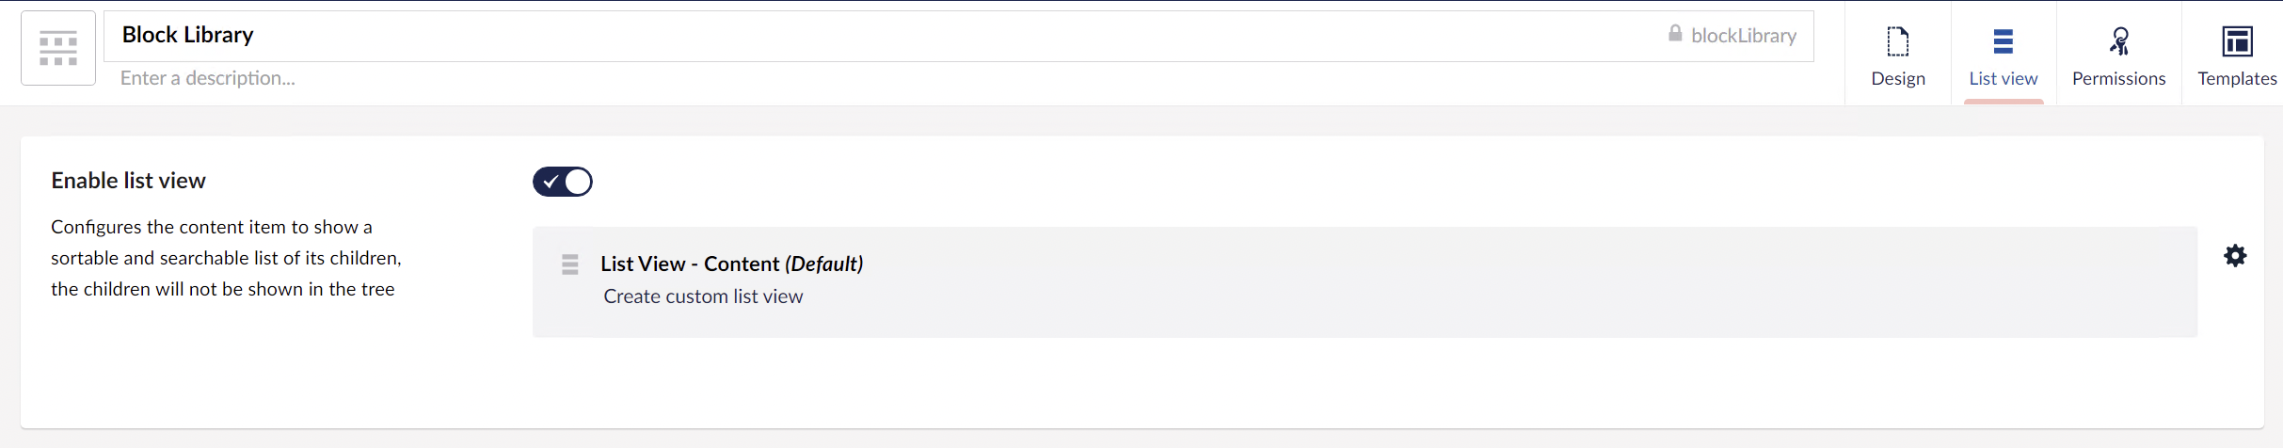The width and height of the screenshot is (2283, 448).
Task: Select the List view stacked-lines icon
Action: coord(2004,41)
